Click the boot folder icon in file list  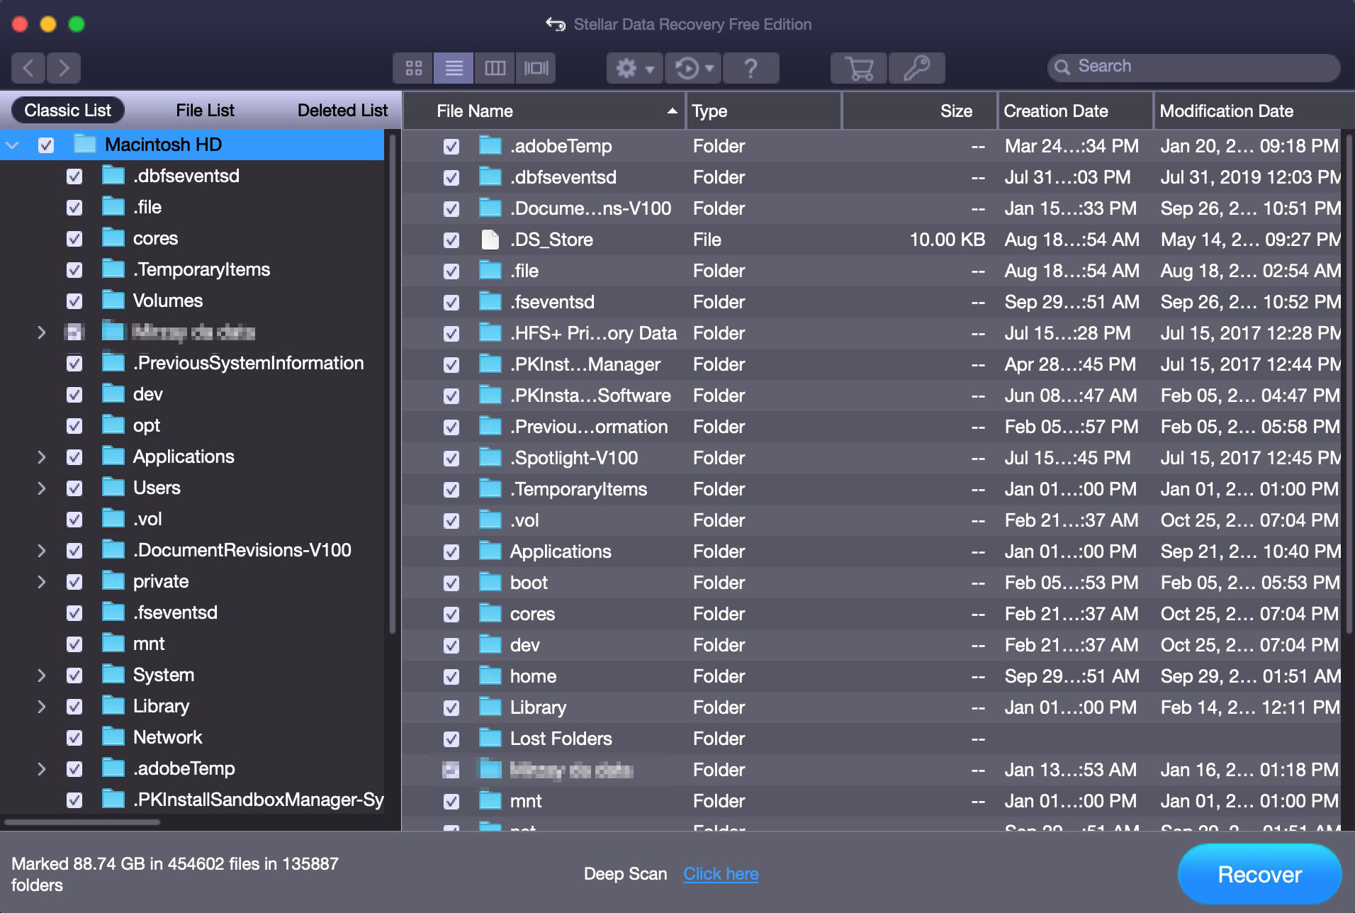[x=490, y=582]
